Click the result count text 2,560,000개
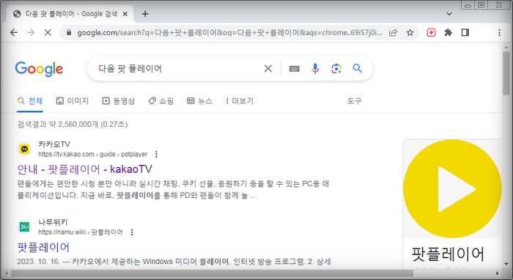This screenshot has width=513, height=280. point(78,125)
